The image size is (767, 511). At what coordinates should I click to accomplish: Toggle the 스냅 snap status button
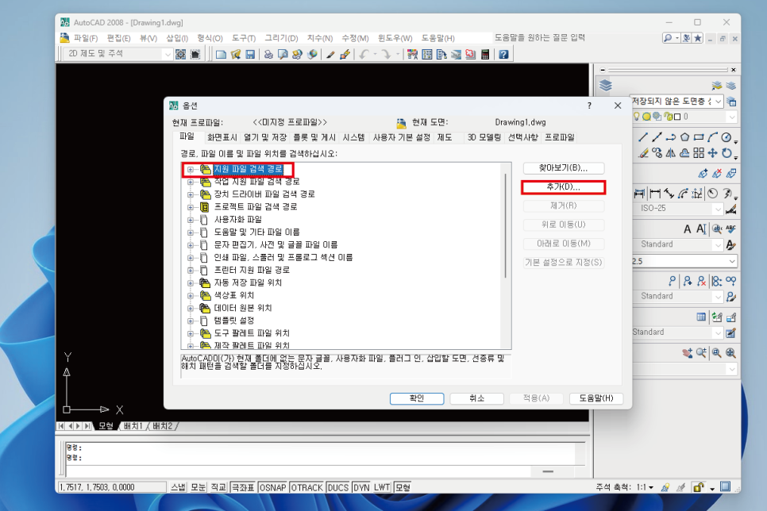(x=178, y=487)
